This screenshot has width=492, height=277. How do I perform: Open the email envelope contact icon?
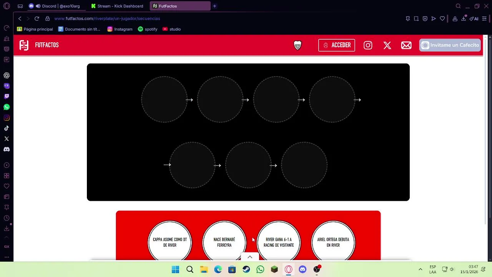coord(406,45)
